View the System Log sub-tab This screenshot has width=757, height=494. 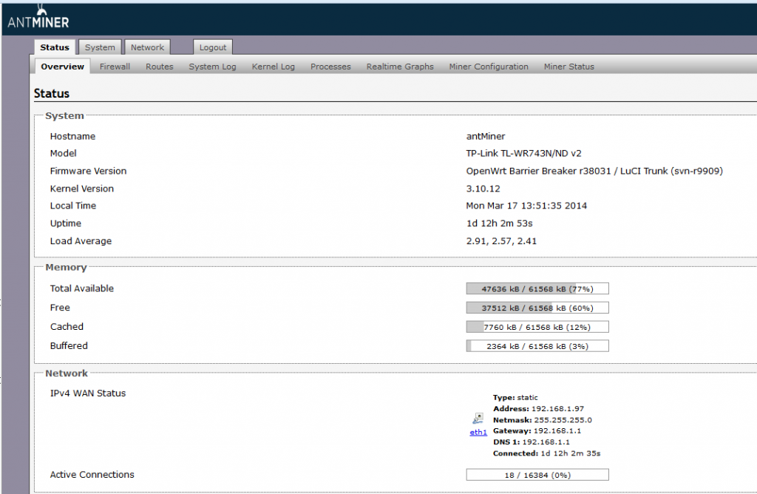(x=212, y=67)
